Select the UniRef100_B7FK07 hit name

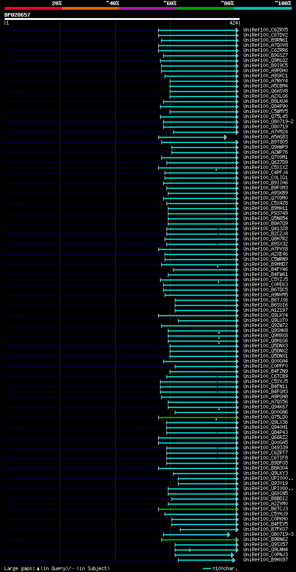point(265,529)
